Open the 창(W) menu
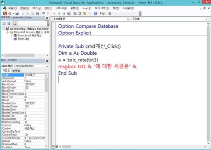 point(116,8)
